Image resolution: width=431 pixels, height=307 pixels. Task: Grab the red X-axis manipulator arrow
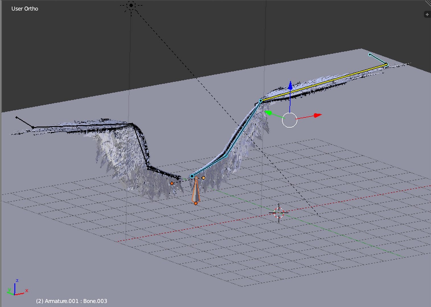(317, 115)
